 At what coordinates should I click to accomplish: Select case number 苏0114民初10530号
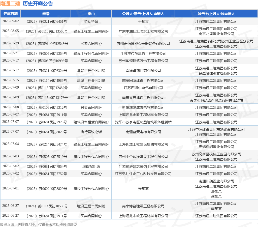(x=53, y=206)
